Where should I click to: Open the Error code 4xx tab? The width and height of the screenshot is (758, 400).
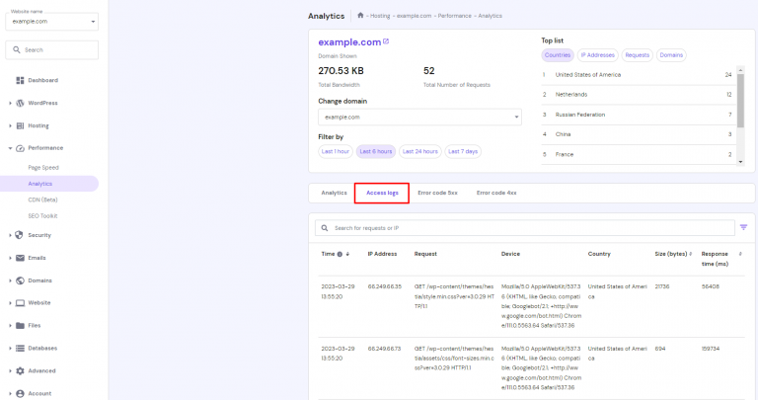496,193
